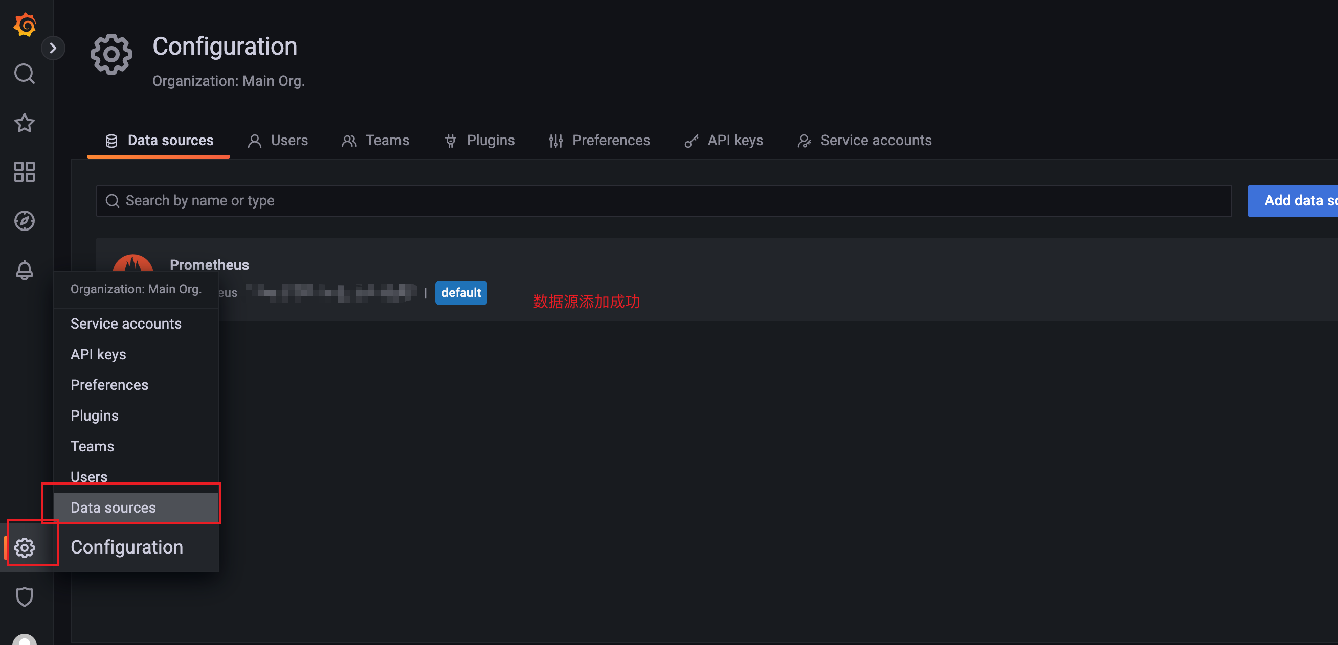
Task: Expand the sidebar with the chevron arrow
Action: pyautogui.click(x=53, y=48)
